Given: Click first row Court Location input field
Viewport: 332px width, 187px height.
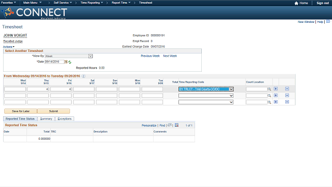Looking at the screenshot, I should [256, 89].
